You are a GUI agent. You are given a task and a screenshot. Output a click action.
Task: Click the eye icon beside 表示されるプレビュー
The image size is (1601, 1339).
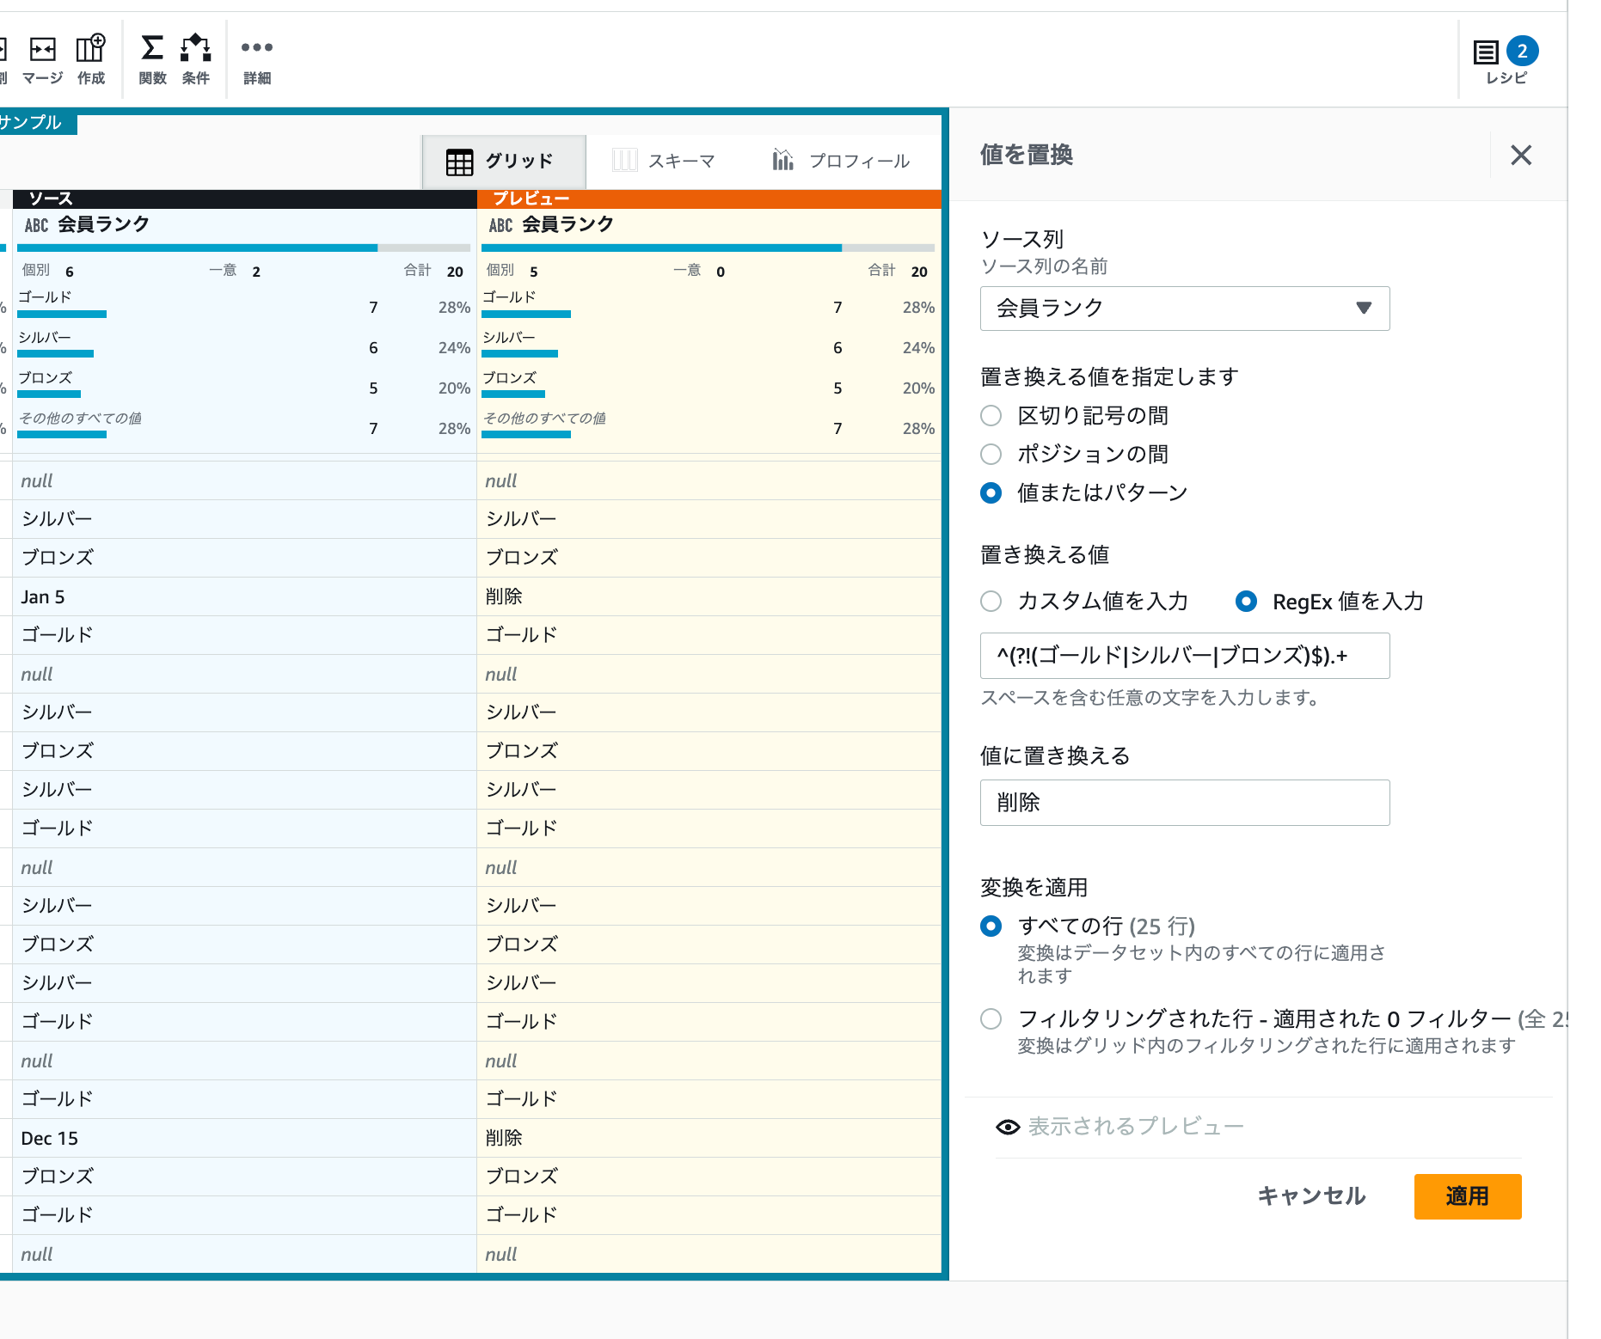coord(1008,1127)
